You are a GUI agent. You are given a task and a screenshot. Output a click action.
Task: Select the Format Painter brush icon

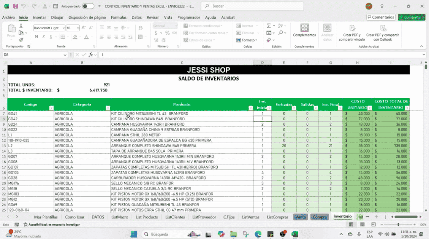click(x=21, y=40)
